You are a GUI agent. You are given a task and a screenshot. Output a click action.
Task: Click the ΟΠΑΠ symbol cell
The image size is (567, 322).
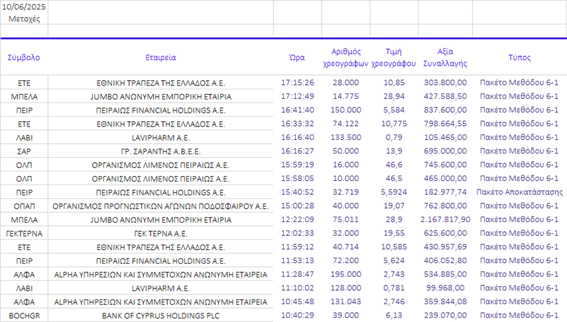click(x=24, y=206)
